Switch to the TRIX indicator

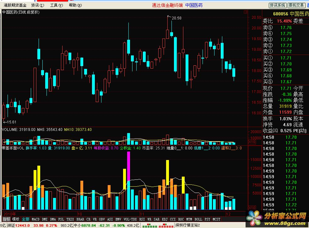click(70, 219)
